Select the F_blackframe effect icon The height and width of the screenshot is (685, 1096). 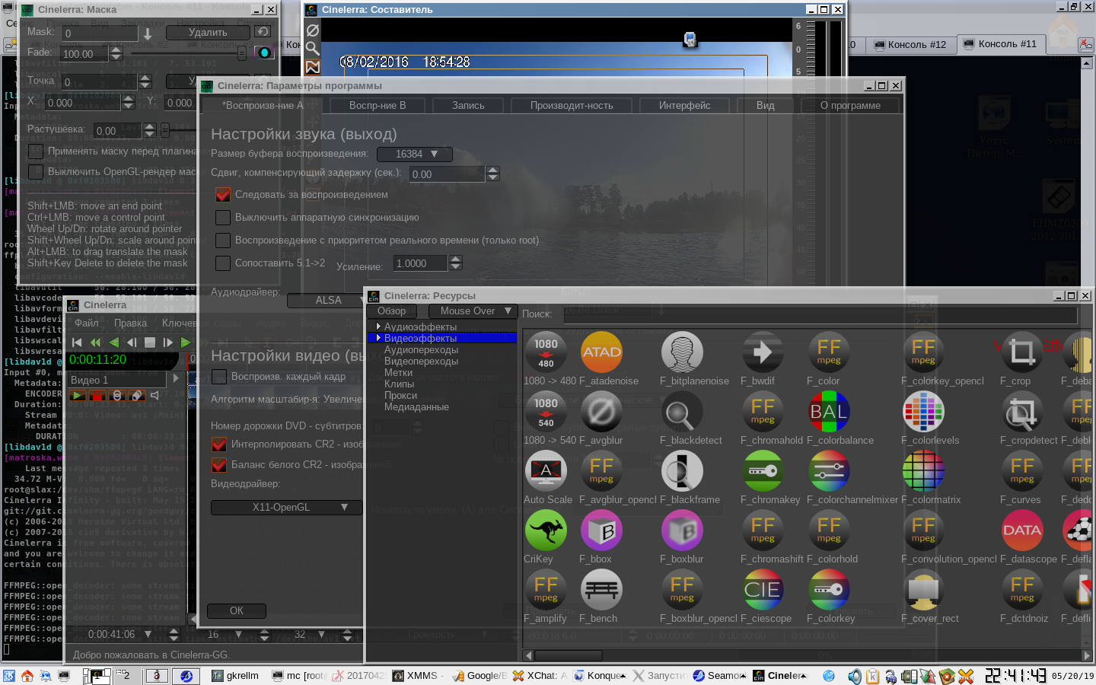coord(682,471)
